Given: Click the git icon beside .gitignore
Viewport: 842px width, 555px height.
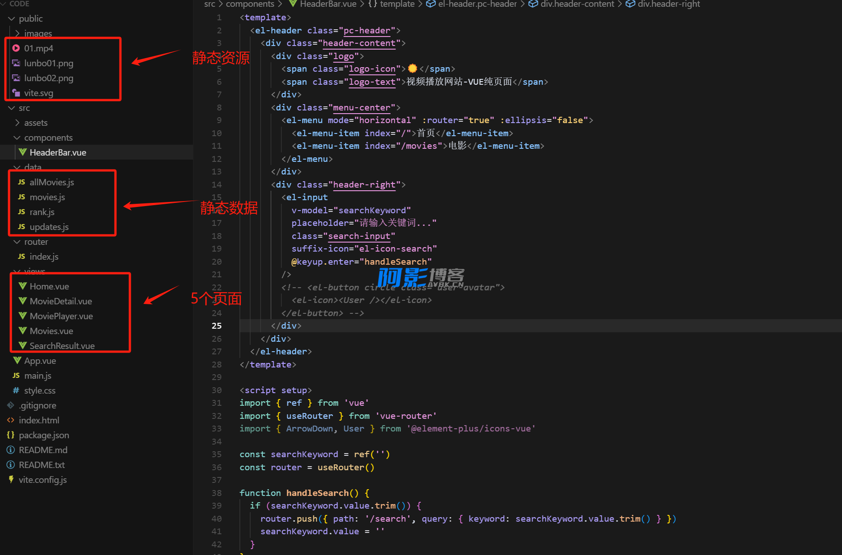Looking at the screenshot, I should click(x=11, y=405).
